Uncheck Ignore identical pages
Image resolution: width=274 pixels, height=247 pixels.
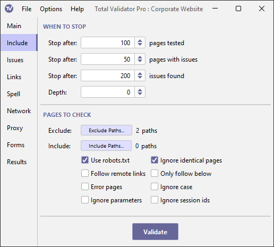coord(155,160)
